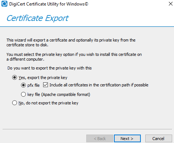Select the 'Yes, export the private key' radio circle
This screenshot has width=174, height=143.
[14, 78]
